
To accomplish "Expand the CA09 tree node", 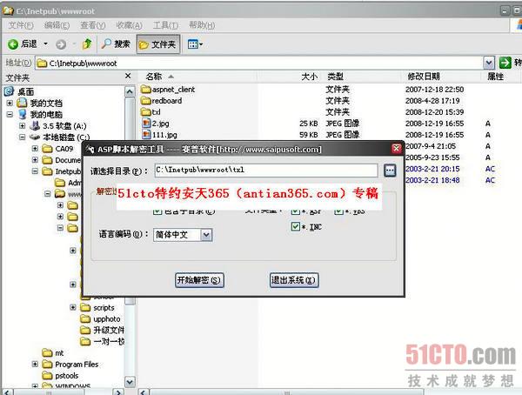I will pyautogui.click(x=35, y=149).
